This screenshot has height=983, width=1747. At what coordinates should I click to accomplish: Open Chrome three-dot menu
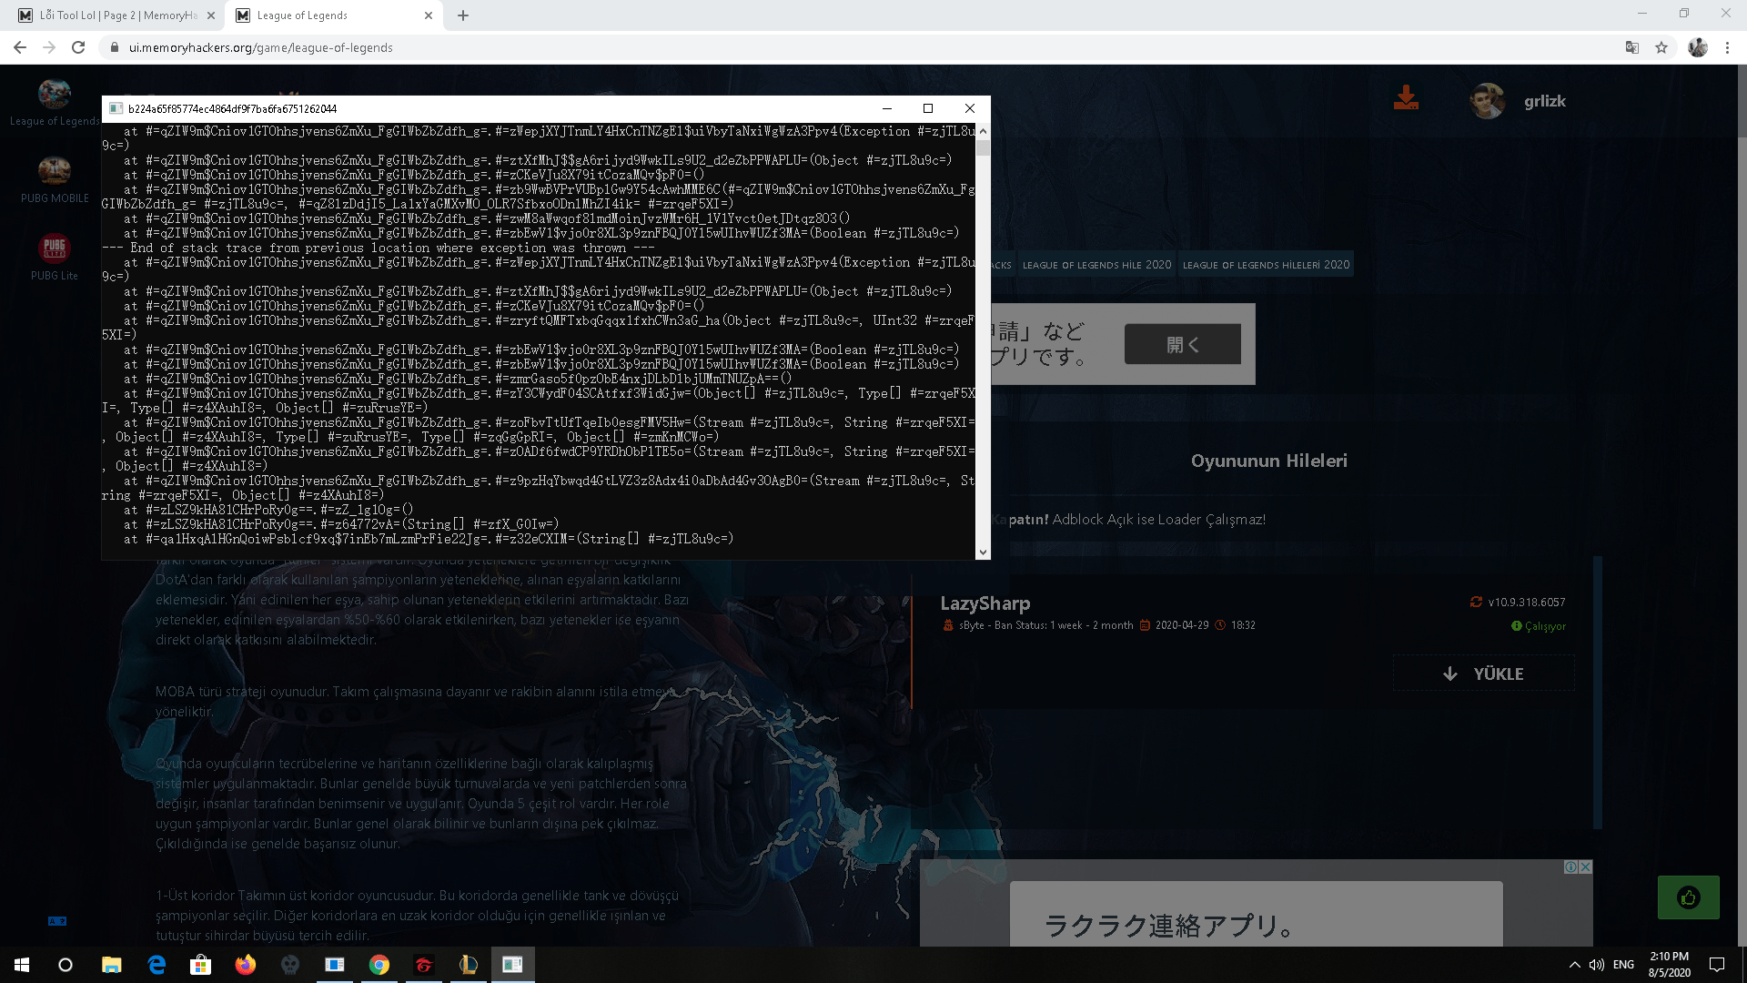1727,47
